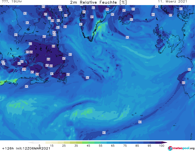This screenshot has height=151, width=195.
Task: Click the '95' value on the color scale
Action: [149, 146]
